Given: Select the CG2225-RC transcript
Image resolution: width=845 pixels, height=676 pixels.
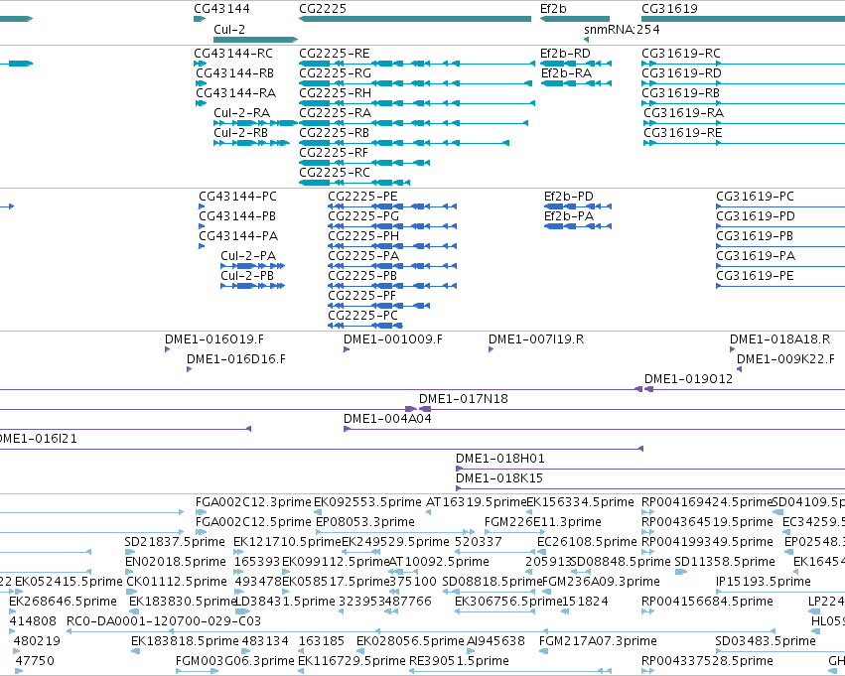Looking at the screenshot, I should coord(354,183).
